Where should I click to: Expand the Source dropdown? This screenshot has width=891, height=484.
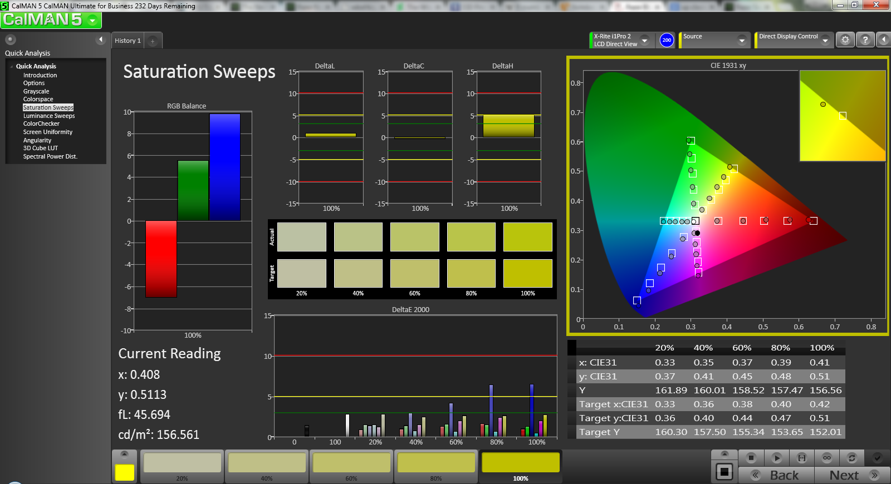point(741,40)
